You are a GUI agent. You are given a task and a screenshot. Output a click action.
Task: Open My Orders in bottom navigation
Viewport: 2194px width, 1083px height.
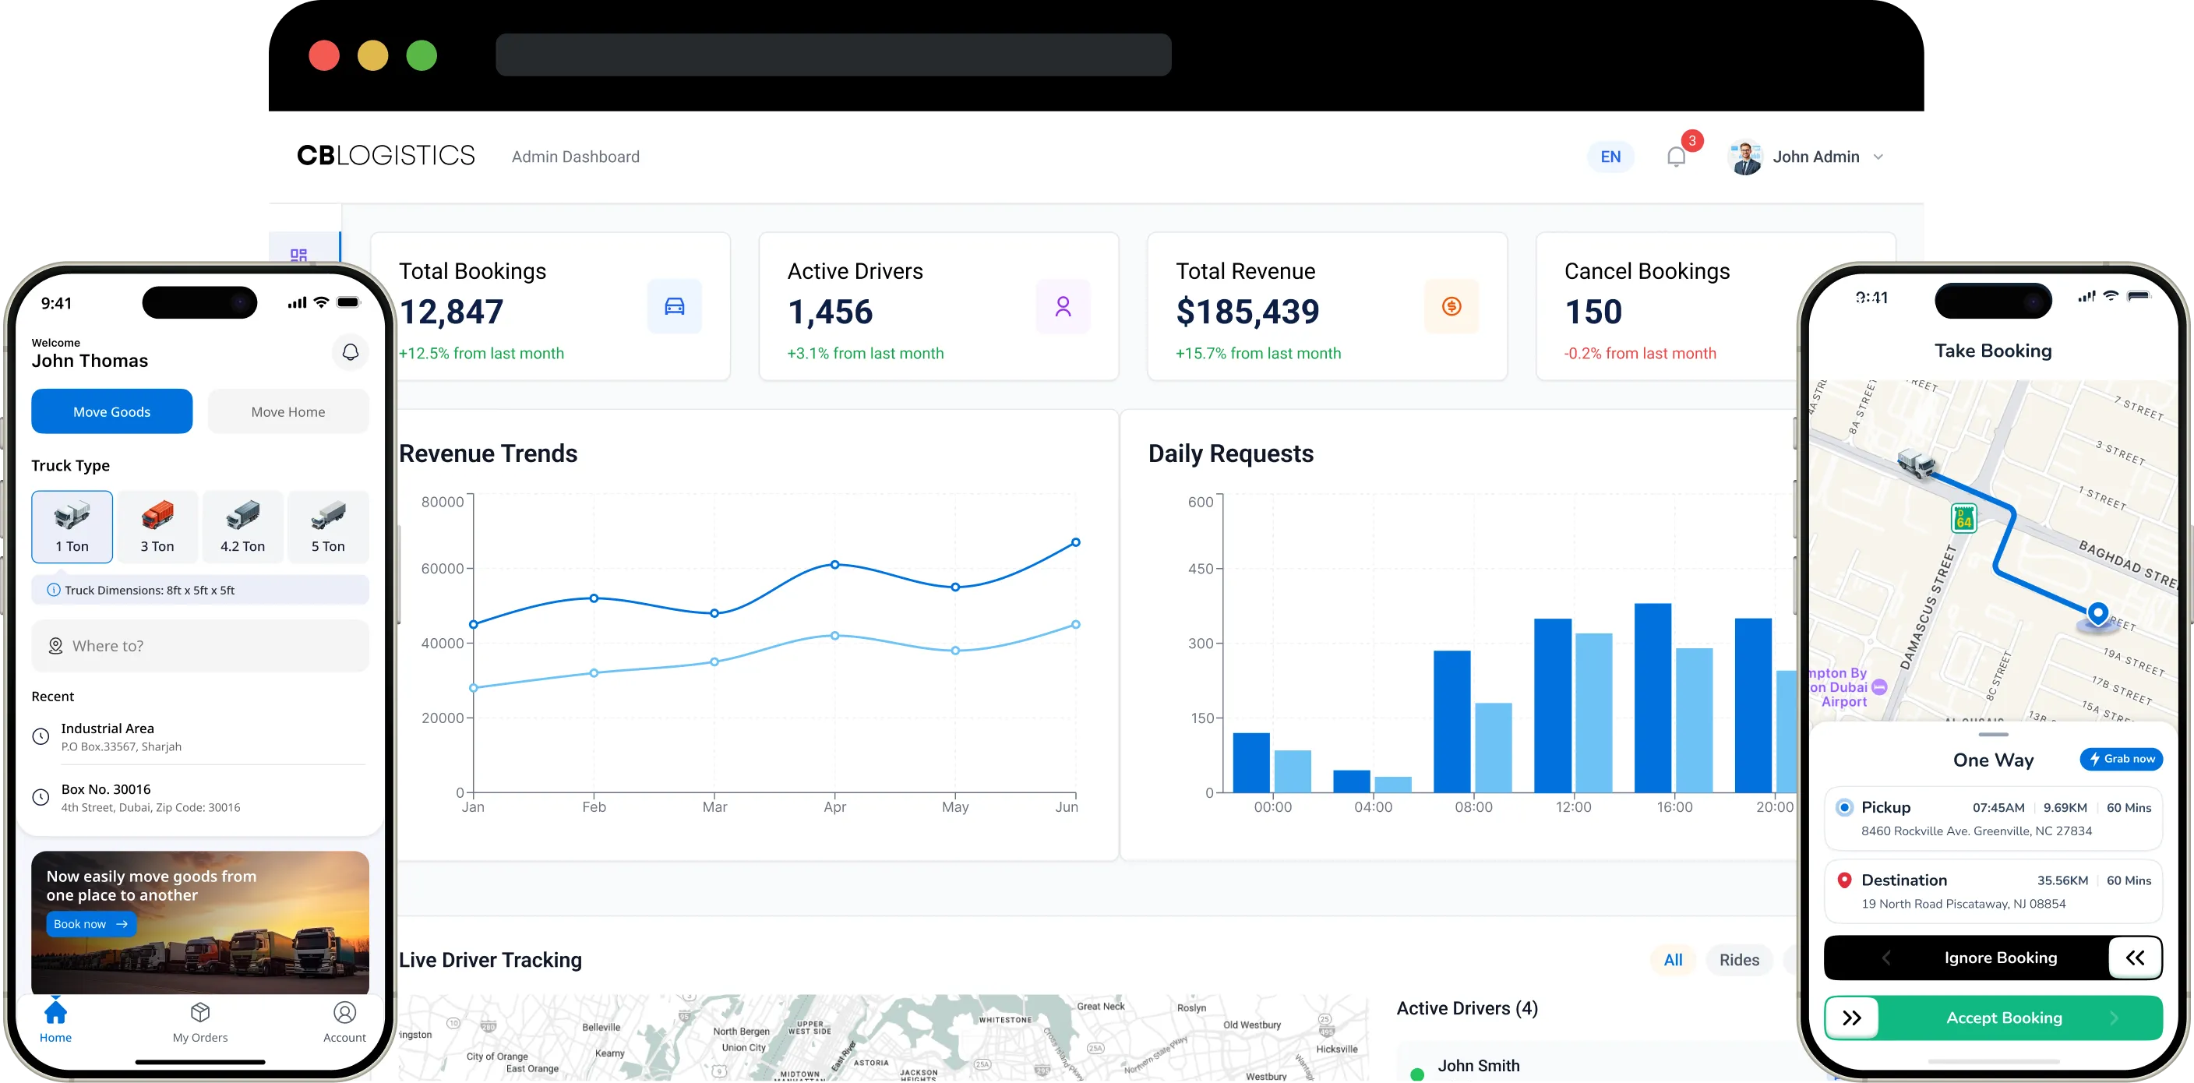pyautogui.click(x=200, y=1021)
